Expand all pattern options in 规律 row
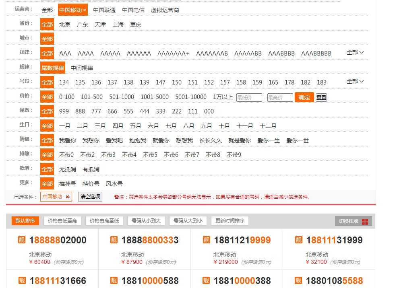395x288 pixels. pos(355,52)
